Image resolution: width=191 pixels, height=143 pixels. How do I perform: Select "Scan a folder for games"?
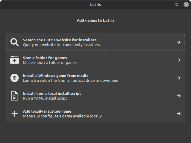[95, 60]
